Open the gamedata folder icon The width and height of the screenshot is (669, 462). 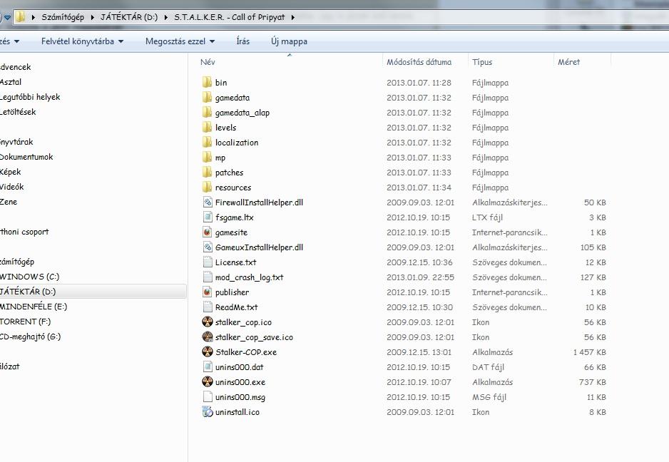[x=207, y=97]
